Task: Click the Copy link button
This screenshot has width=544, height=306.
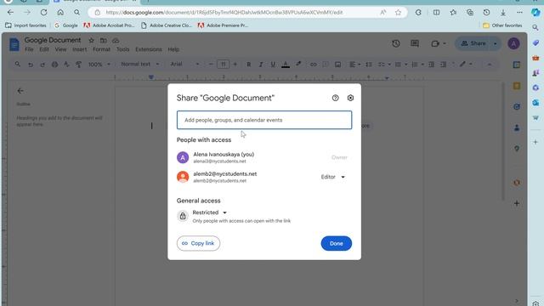Action: [198, 243]
